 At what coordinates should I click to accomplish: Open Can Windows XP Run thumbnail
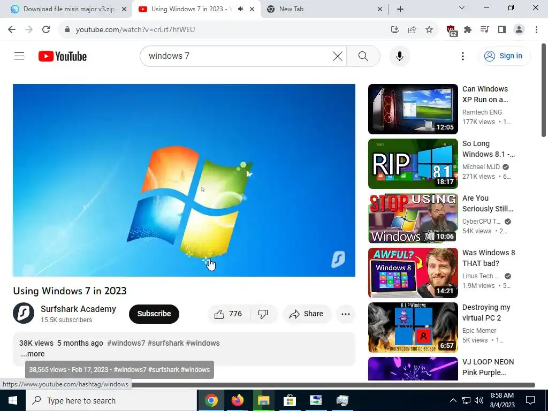(413, 109)
